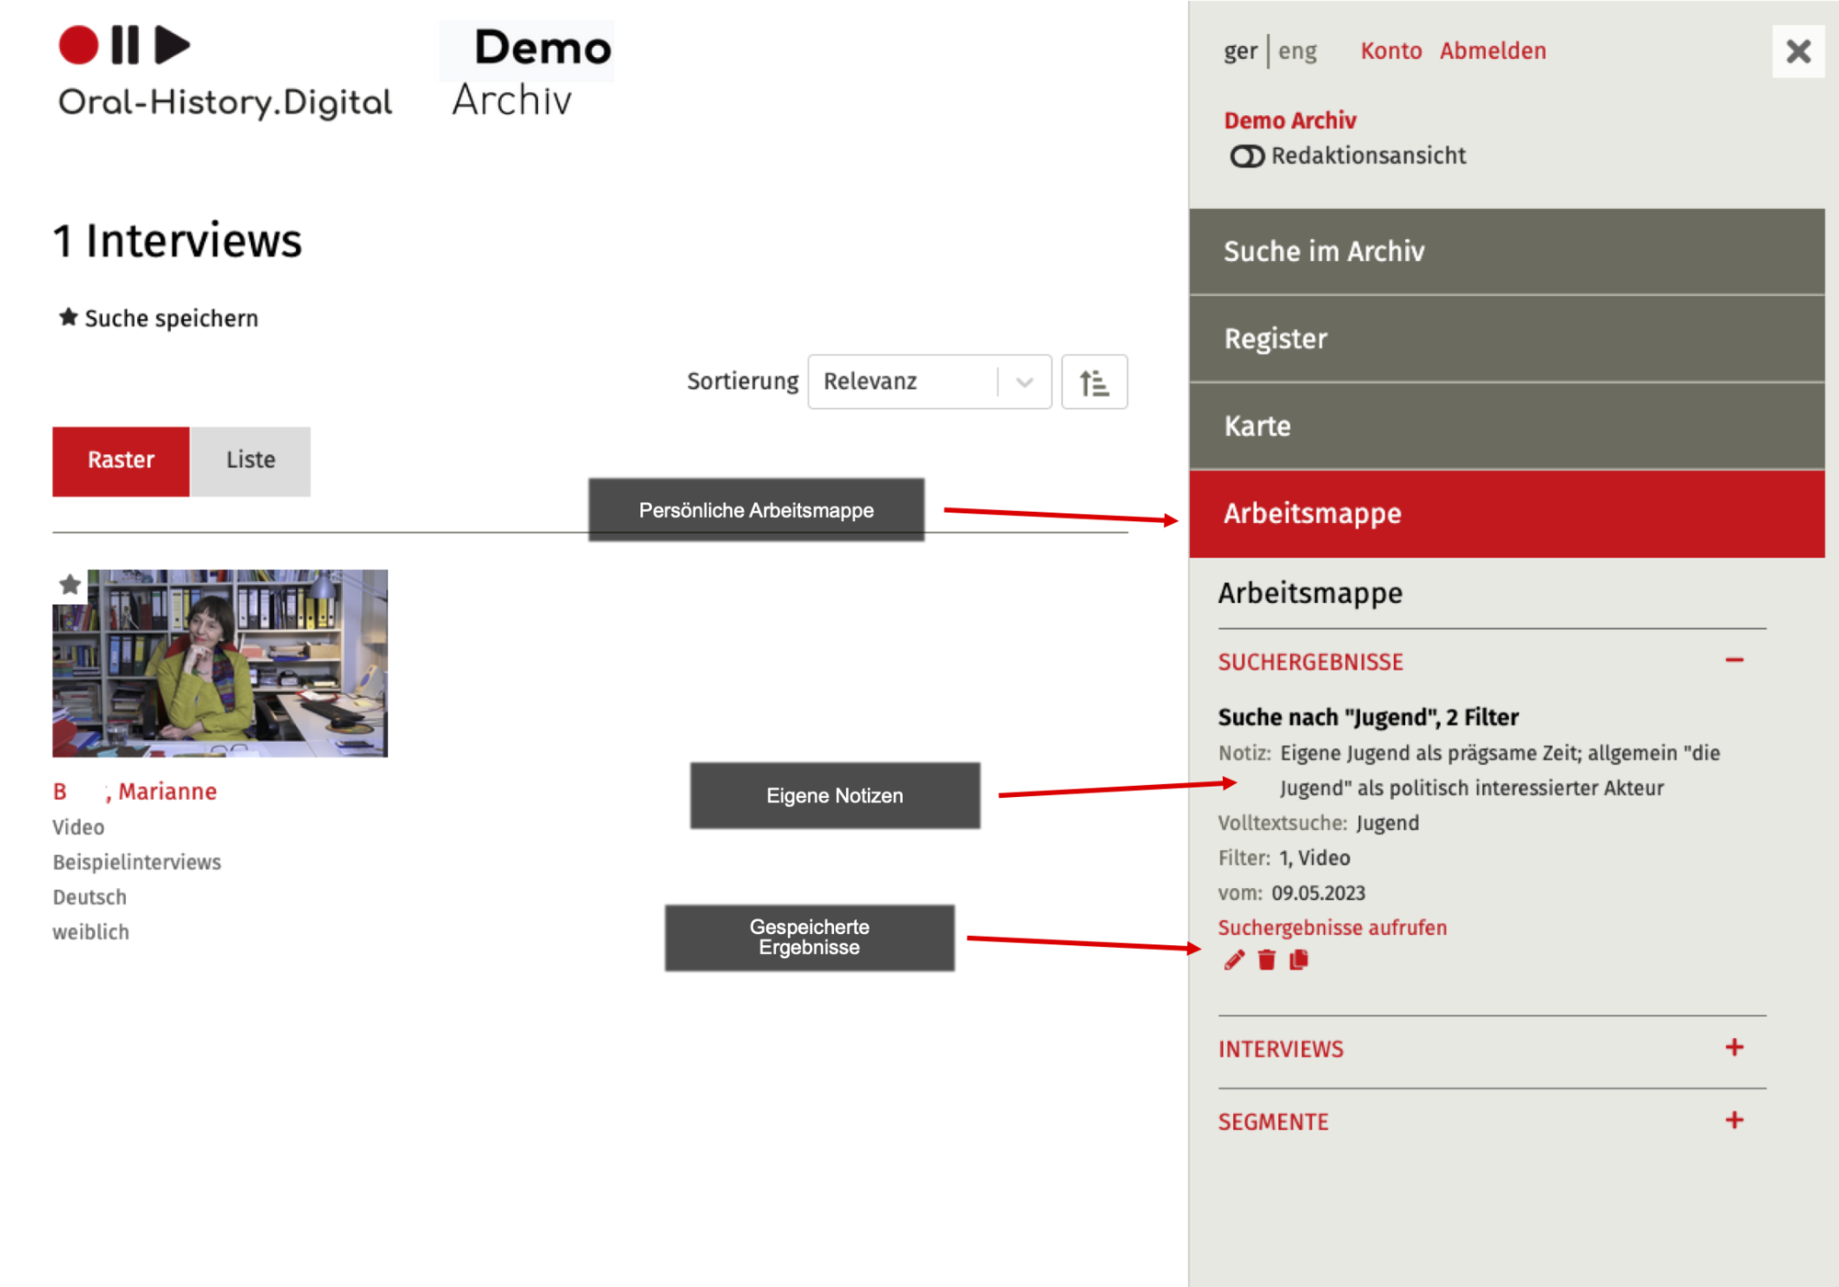Image resolution: width=1839 pixels, height=1287 pixels.
Task: Close the sidebar with X icon
Action: (x=1798, y=51)
